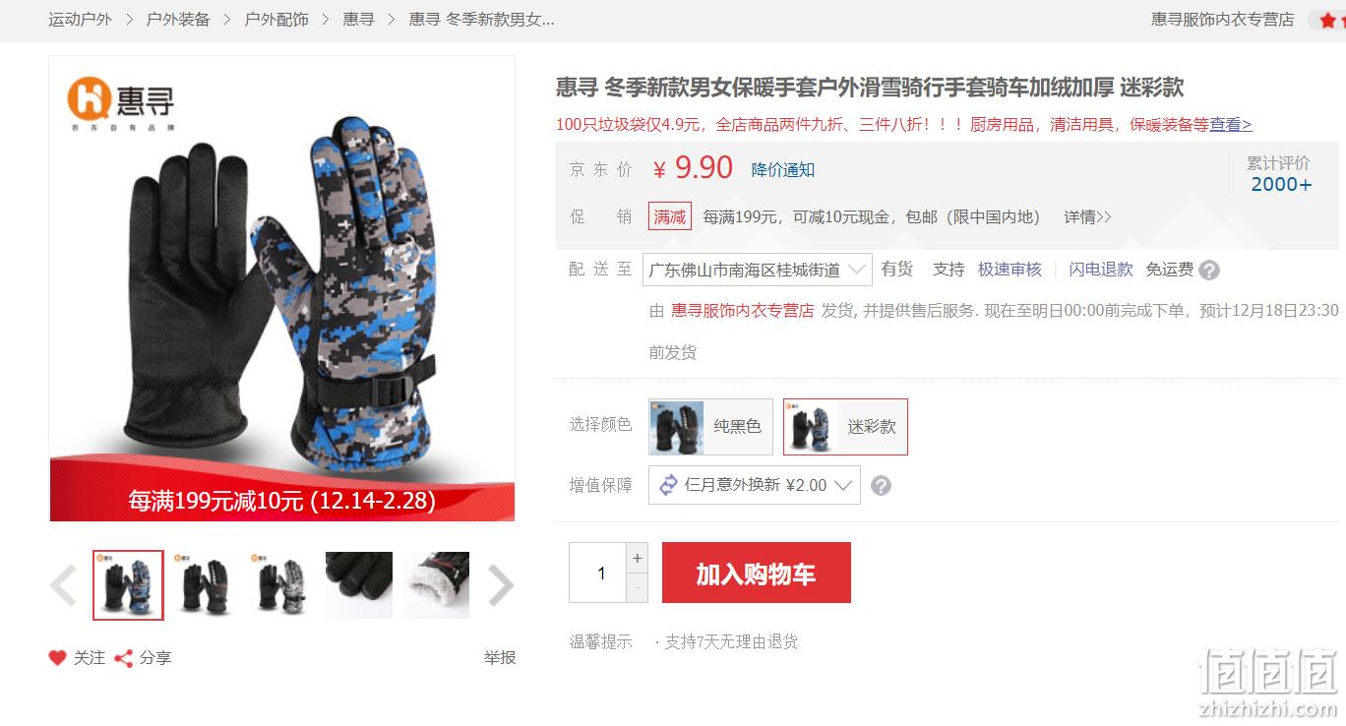Image resolution: width=1346 pixels, height=726 pixels.
Task: Click the quantity input field
Action: point(598,573)
